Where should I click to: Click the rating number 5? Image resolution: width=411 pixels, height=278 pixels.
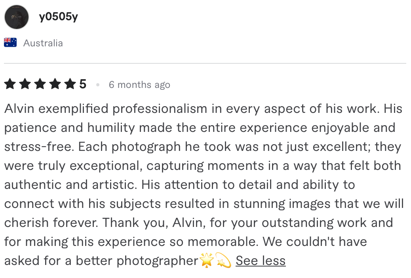[83, 84]
